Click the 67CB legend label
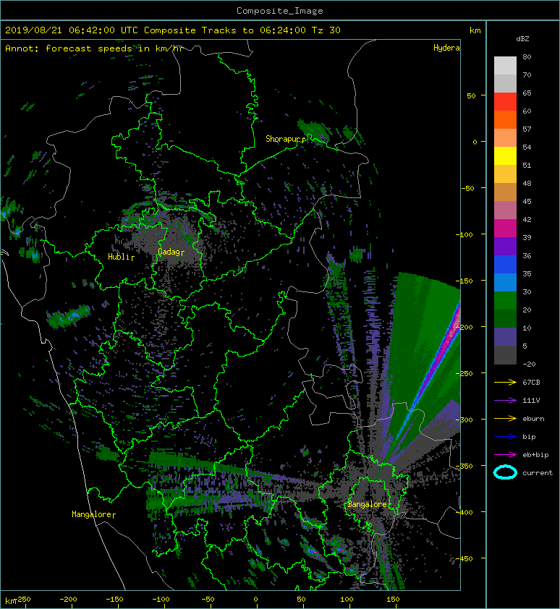The width and height of the screenshot is (560, 609). 531,382
